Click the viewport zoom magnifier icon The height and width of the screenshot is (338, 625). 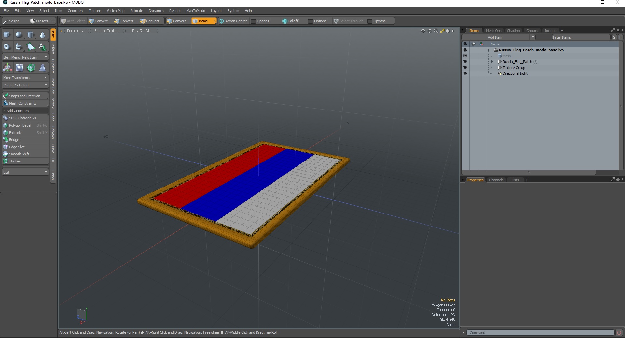point(436,31)
